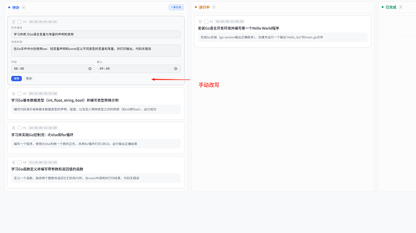416x233 pixels.
Task: Click the count badge next to 已完成
Action: 400,7
